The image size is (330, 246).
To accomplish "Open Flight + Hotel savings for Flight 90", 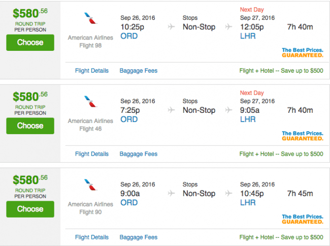I will 281,237.
